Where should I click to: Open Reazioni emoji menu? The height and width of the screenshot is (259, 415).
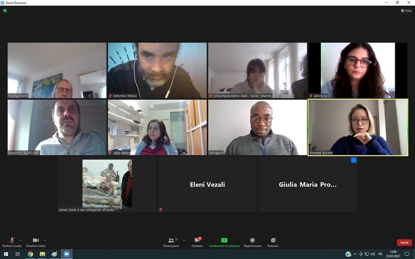click(273, 242)
